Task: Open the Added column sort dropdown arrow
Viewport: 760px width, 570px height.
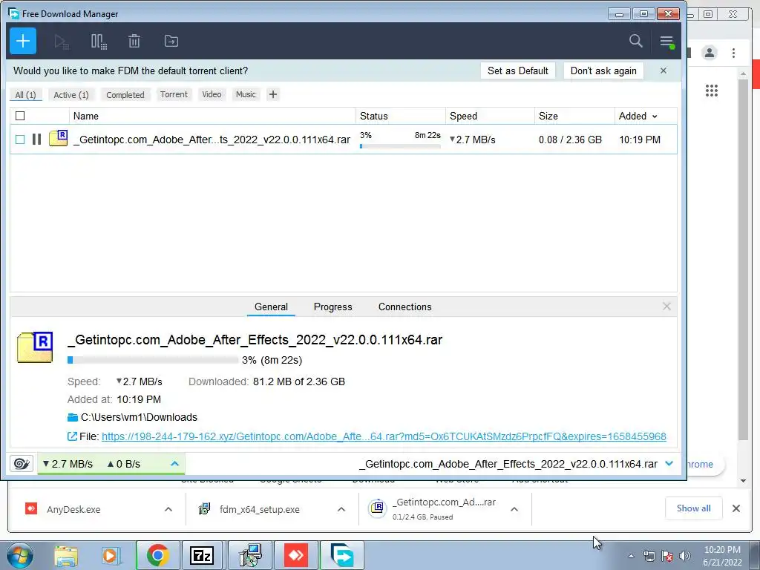Action: pos(655,117)
